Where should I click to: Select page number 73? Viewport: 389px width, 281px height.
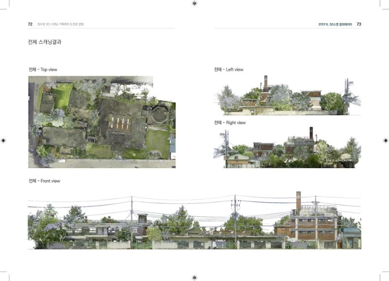(x=359, y=24)
